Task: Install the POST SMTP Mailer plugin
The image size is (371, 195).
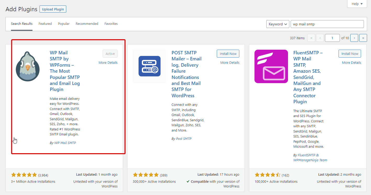Action: pos(228,54)
